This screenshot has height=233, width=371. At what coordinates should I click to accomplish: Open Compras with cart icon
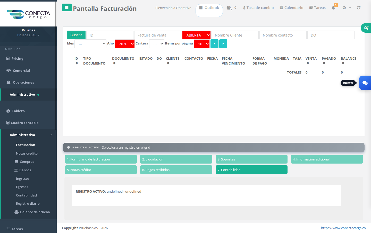pos(24,162)
